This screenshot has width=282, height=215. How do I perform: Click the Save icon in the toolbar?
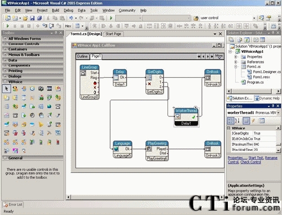(32, 18)
